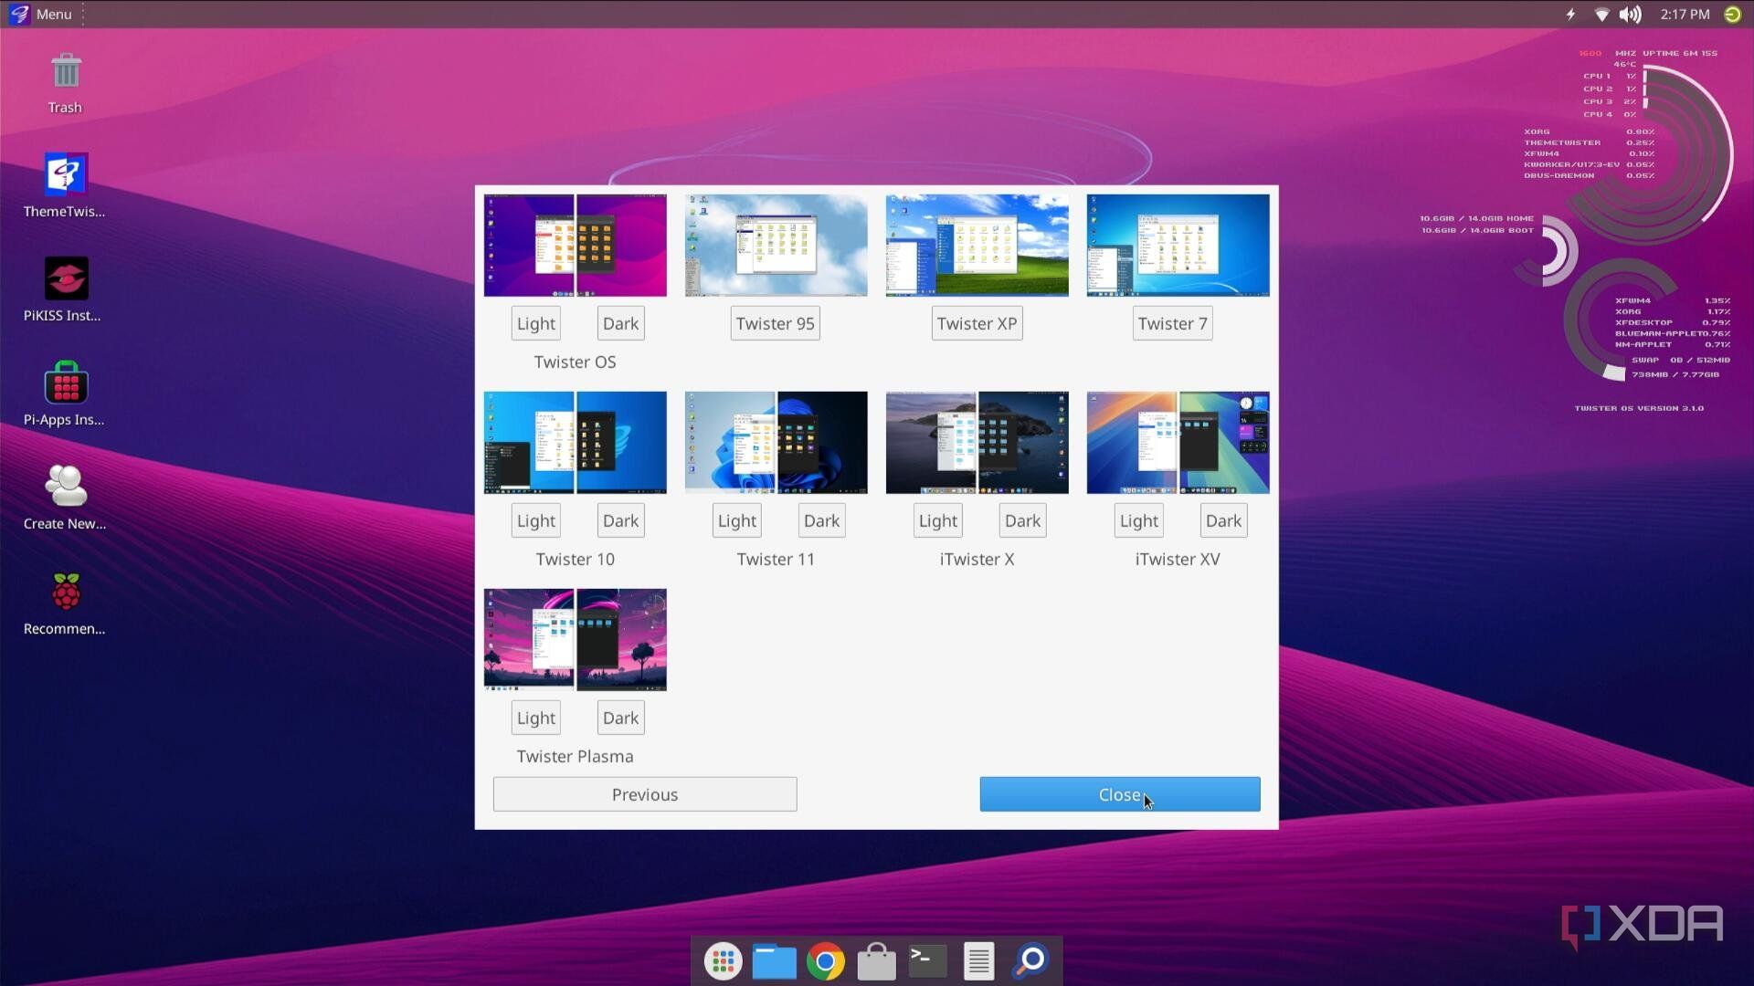The width and height of the screenshot is (1754, 986).
Task: Select Dark variant for Twister 10
Action: (x=619, y=519)
